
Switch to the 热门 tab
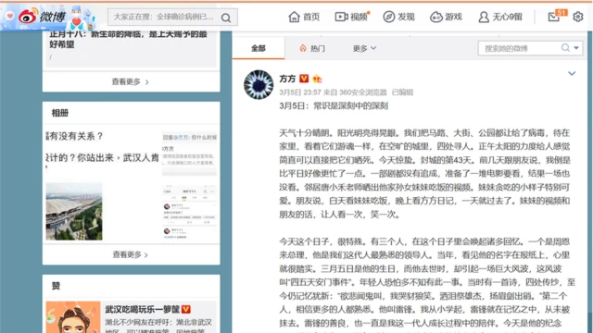click(312, 48)
